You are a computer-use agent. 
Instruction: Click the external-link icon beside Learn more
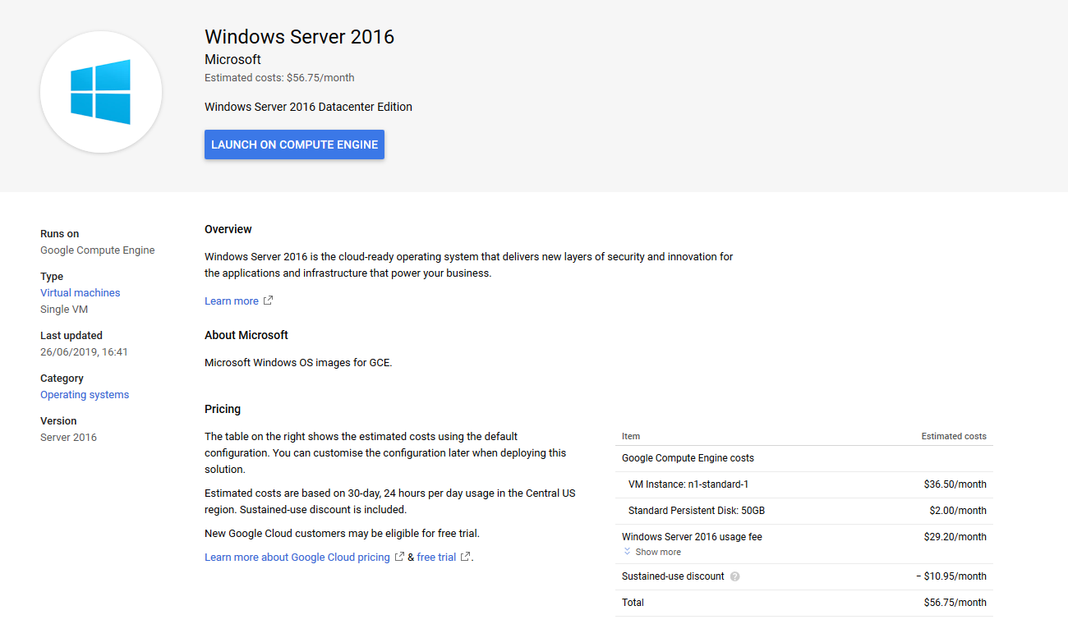pyautogui.click(x=268, y=301)
